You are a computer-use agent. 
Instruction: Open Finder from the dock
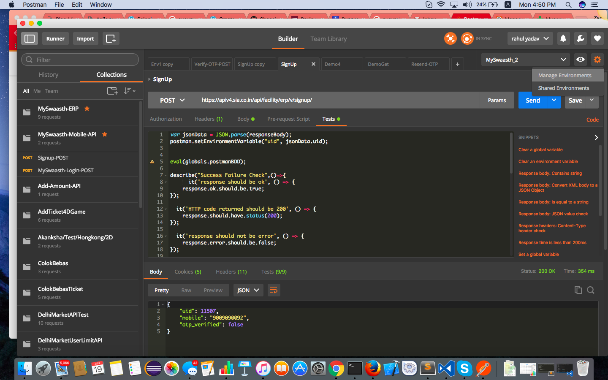(25, 369)
